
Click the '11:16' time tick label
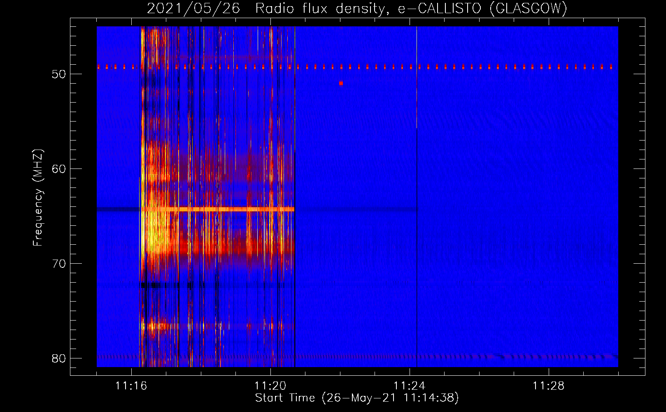(x=131, y=386)
